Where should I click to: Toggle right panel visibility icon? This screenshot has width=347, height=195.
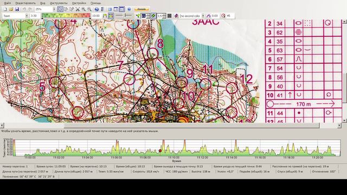tap(115, 9)
